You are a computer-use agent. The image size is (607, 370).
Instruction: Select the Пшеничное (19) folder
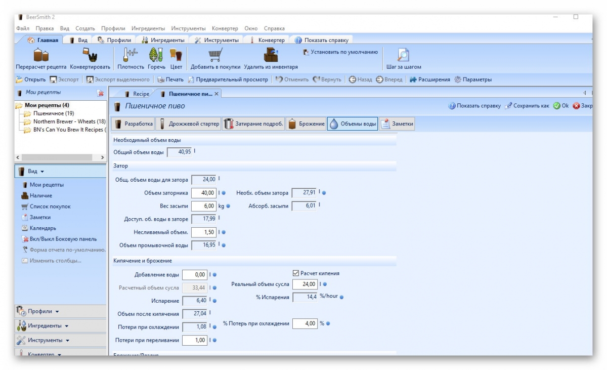pos(50,113)
